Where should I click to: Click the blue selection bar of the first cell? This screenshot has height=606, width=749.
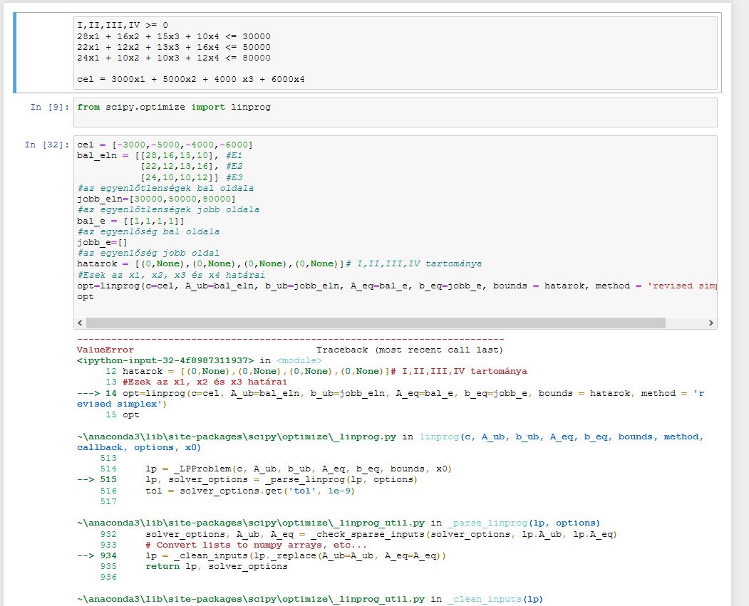pos(15,53)
